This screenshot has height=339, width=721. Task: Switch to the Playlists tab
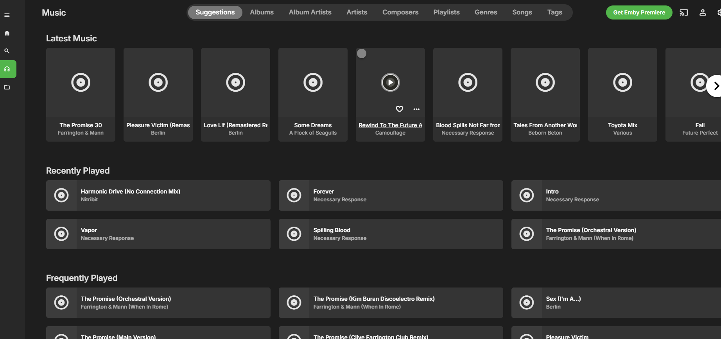(446, 12)
